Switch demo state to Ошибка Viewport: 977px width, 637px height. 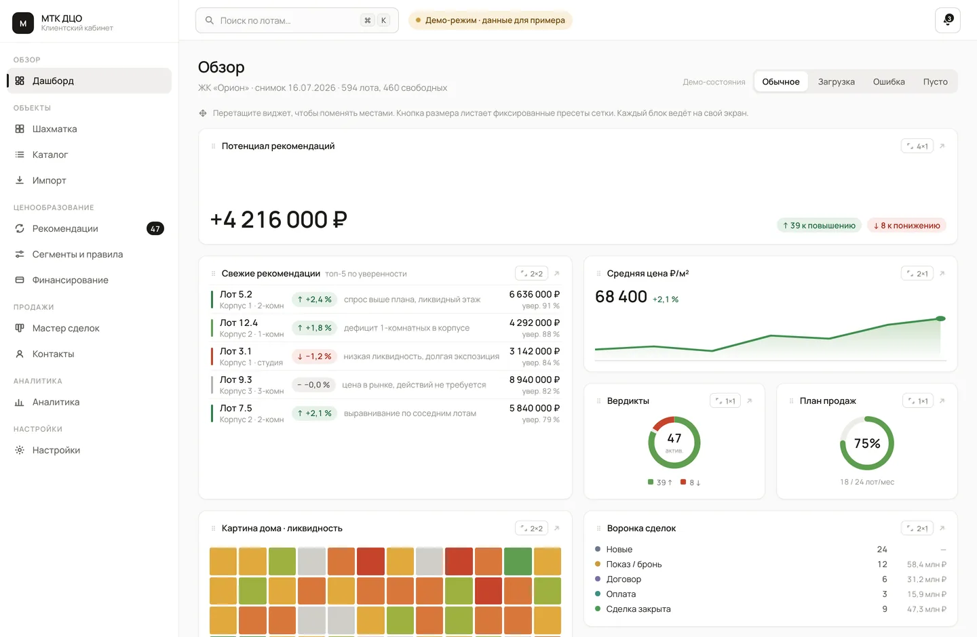pyautogui.click(x=889, y=82)
